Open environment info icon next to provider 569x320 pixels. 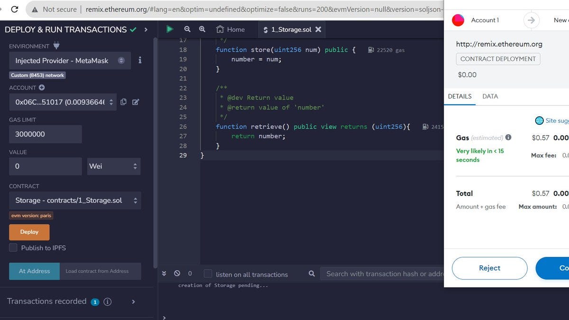[x=140, y=60]
